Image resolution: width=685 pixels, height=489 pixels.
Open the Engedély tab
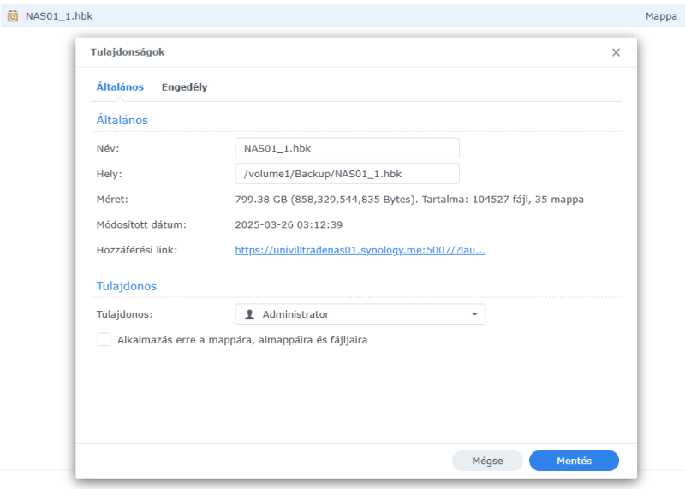[x=184, y=87]
